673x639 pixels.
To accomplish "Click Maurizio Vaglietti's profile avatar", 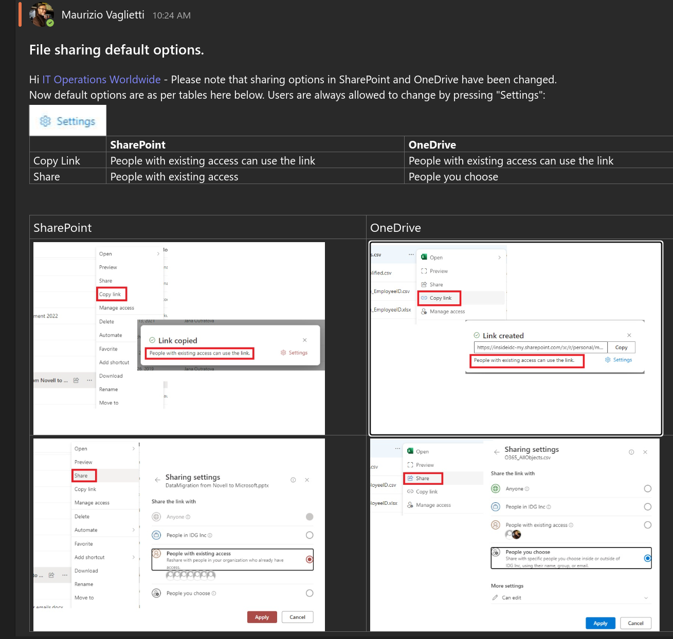I will point(42,14).
